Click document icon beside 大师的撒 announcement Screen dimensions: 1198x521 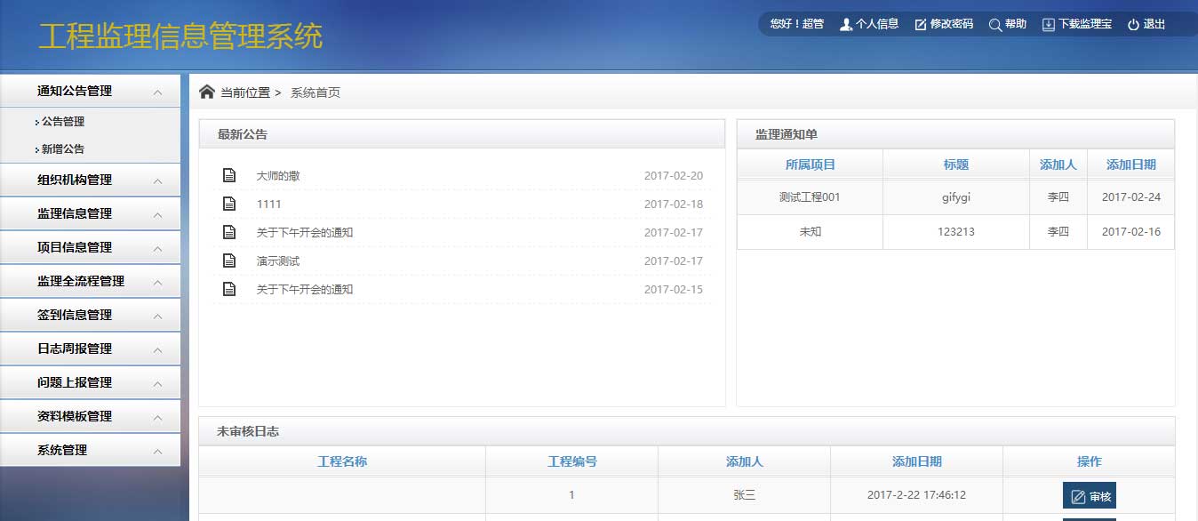[229, 175]
